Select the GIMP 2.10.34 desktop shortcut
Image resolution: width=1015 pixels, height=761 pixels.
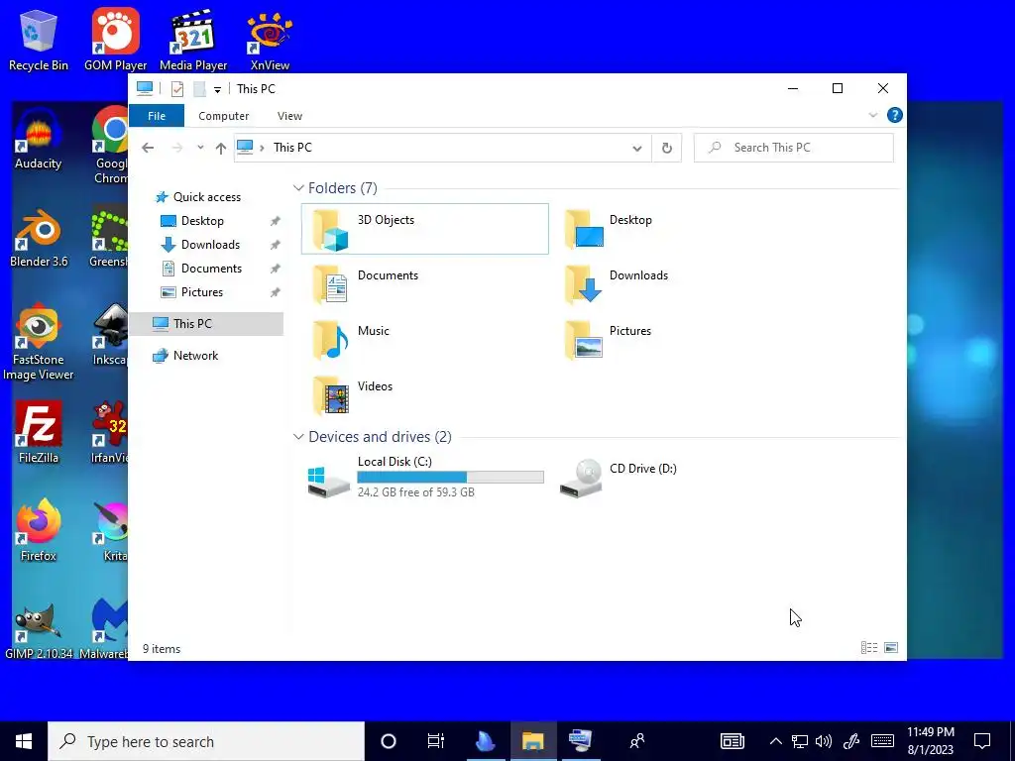point(39,629)
